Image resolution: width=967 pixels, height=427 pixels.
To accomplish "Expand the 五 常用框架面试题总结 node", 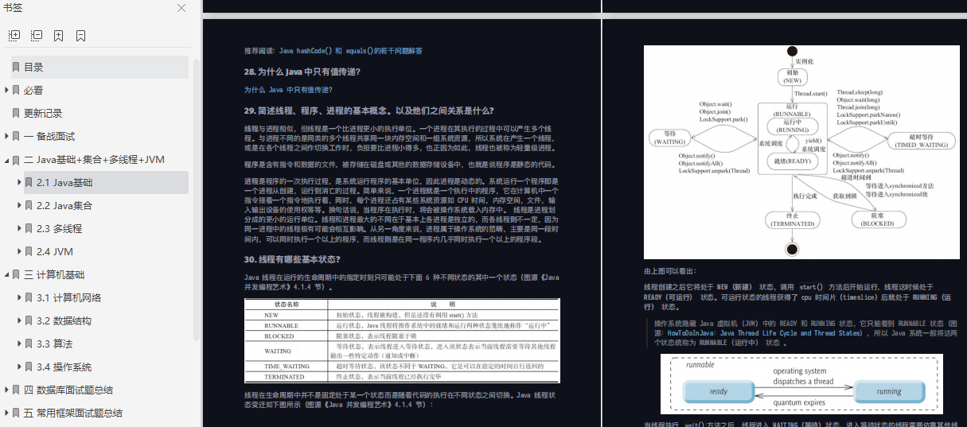I will click(x=7, y=413).
